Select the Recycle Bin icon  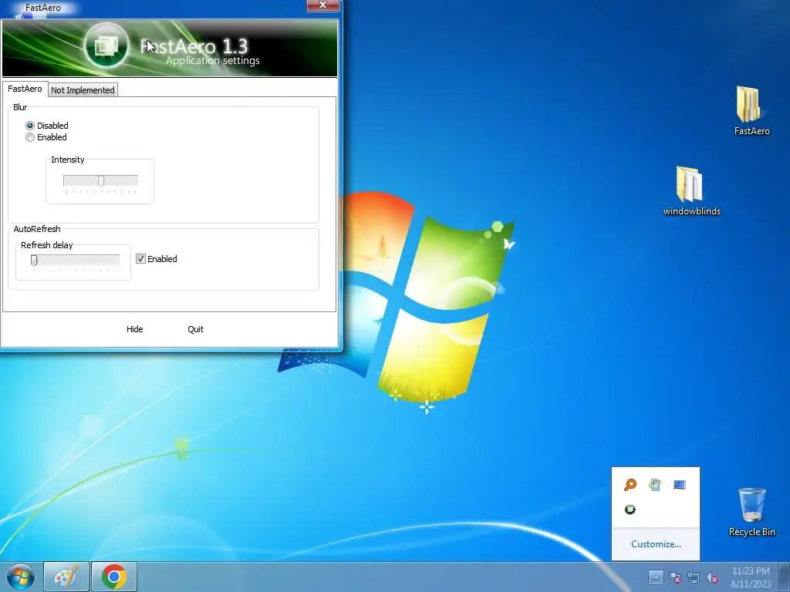click(x=751, y=512)
